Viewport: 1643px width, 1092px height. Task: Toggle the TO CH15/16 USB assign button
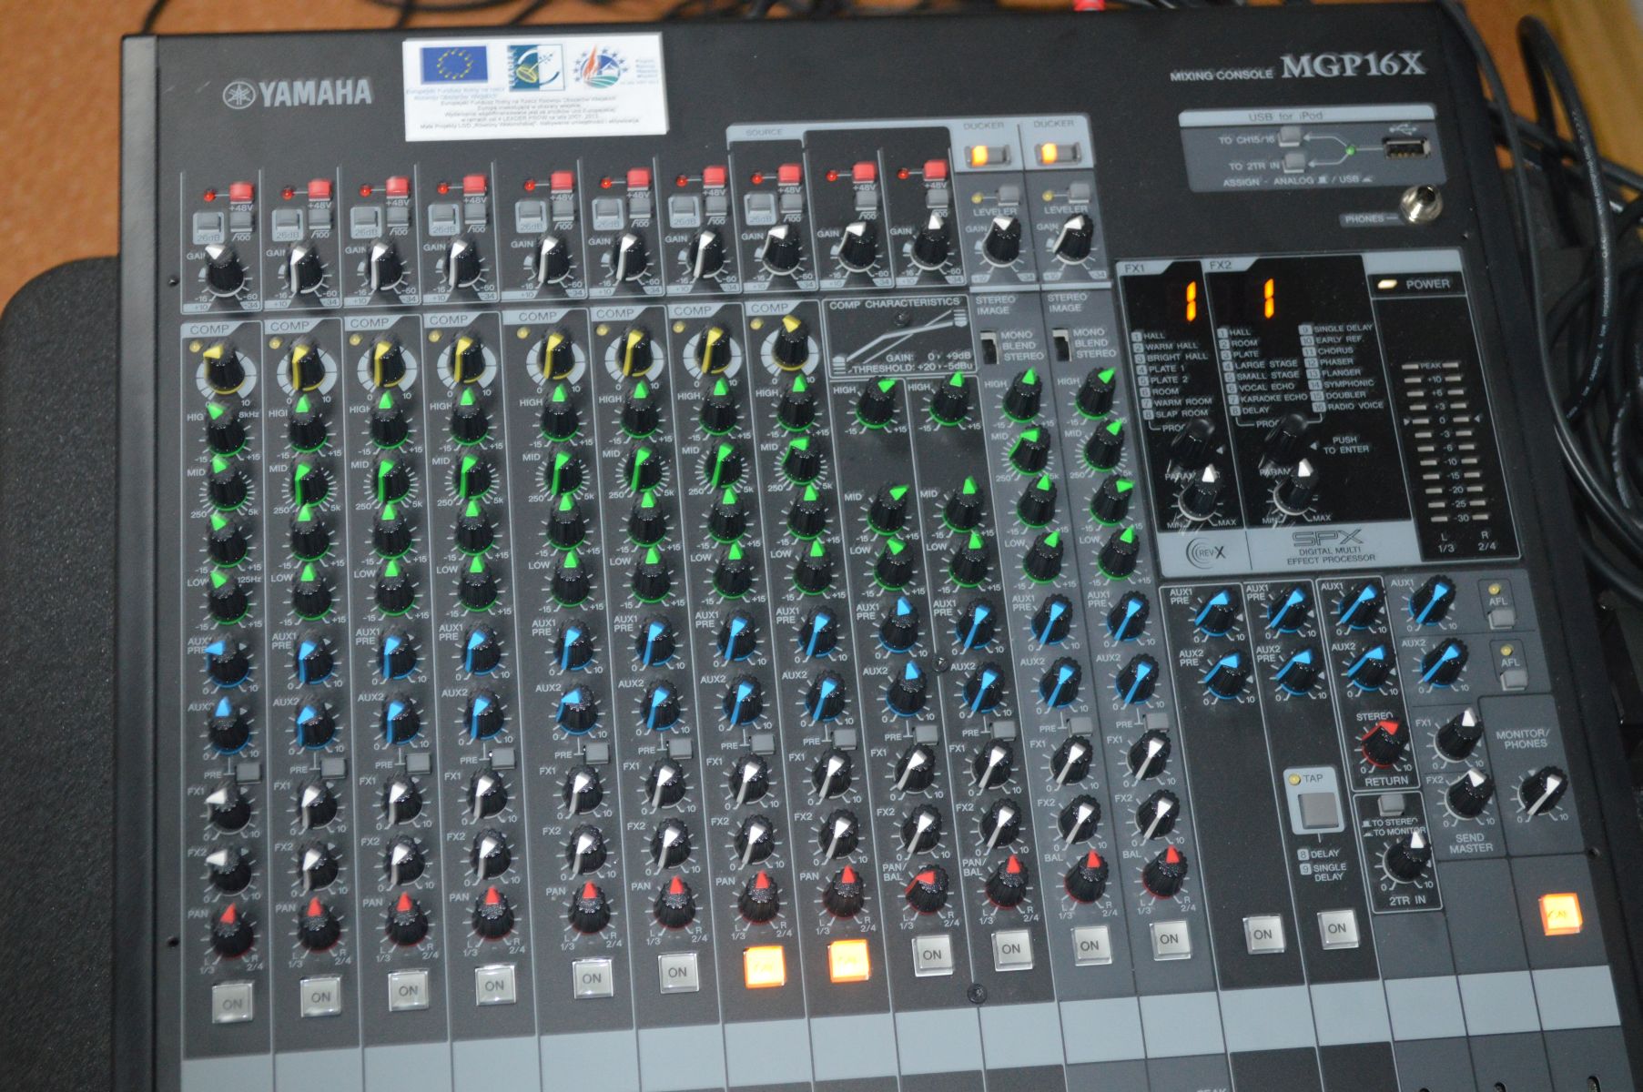(1289, 138)
